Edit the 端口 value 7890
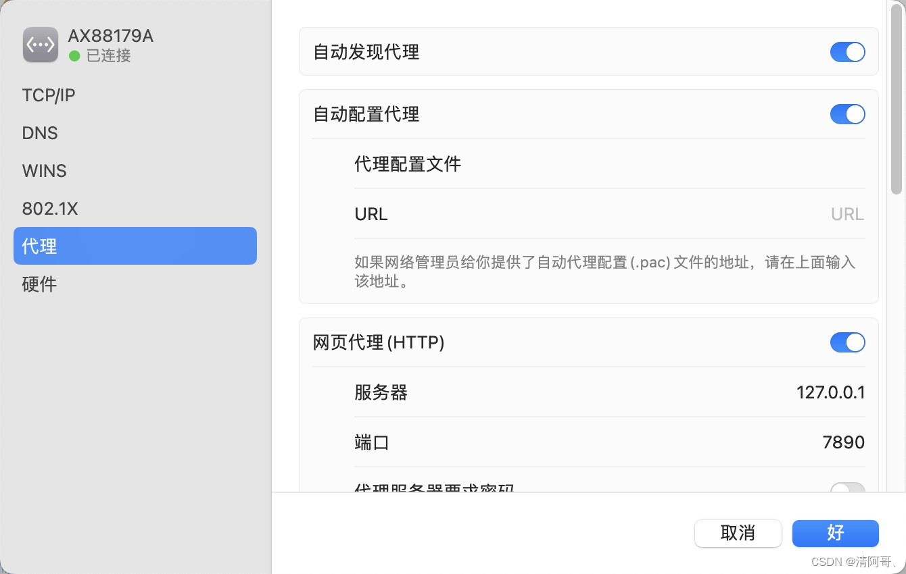 point(844,442)
